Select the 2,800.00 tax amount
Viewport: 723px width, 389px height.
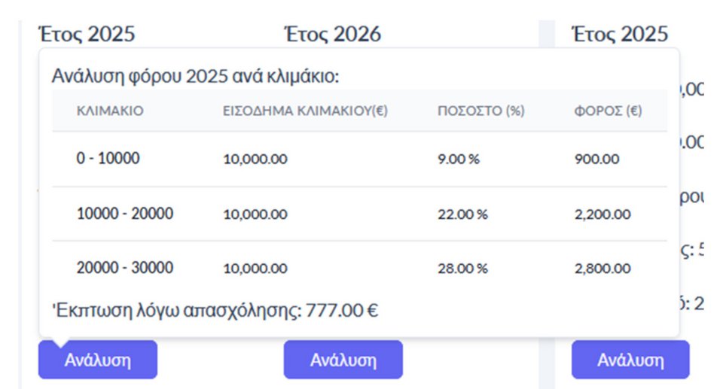pos(602,269)
